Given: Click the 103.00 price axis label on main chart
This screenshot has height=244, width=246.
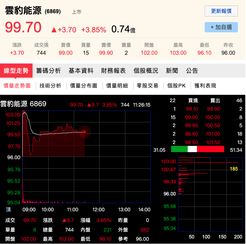Looking at the screenshot, I should pyautogui.click(x=13, y=115).
